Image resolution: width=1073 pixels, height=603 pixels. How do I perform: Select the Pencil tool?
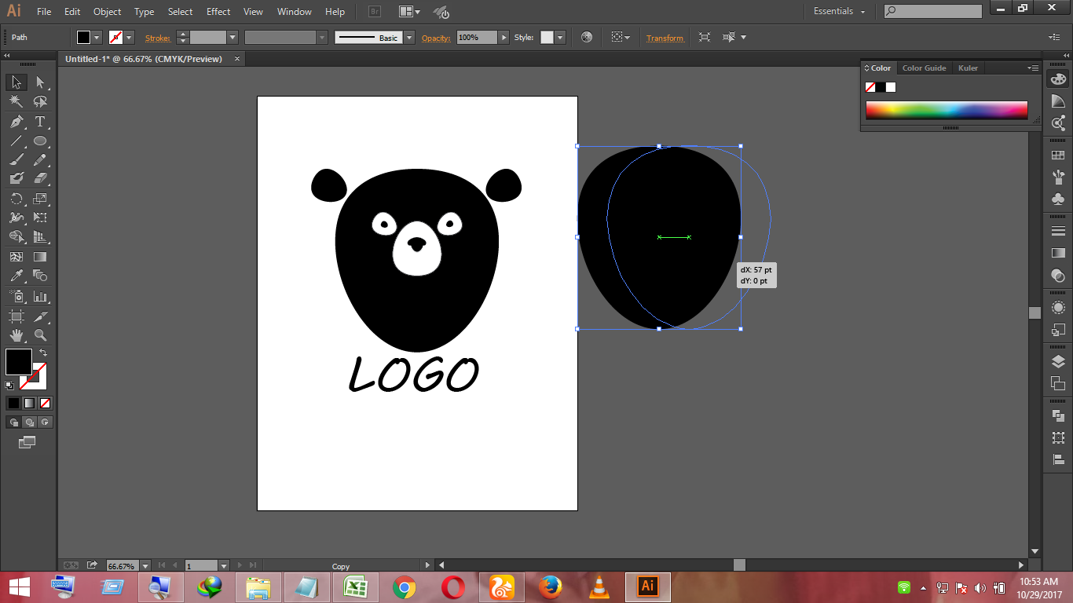point(40,159)
